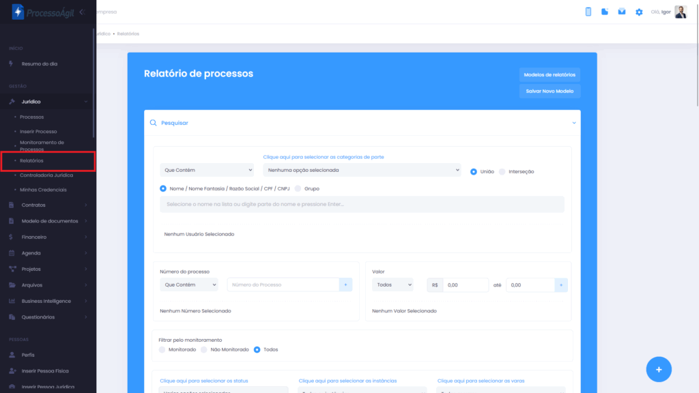Click the file notification icon in header
Image resolution: width=699 pixels, height=393 pixels.
coord(605,12)
